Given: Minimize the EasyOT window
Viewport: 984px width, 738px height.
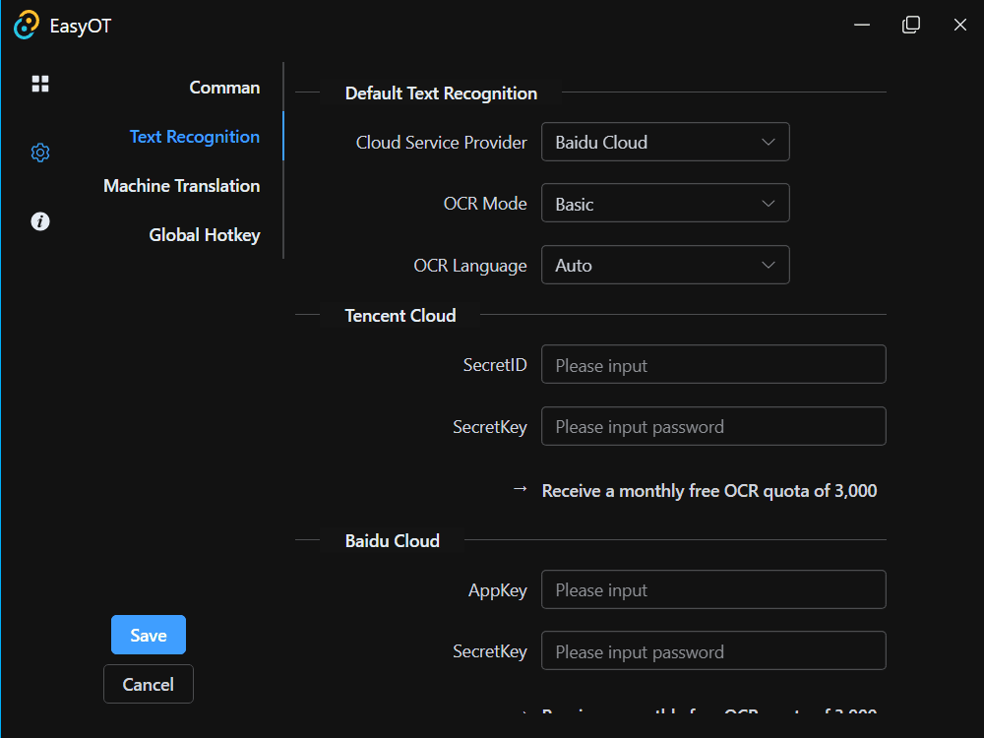Looking at the screenshot, I should (862, 25).
